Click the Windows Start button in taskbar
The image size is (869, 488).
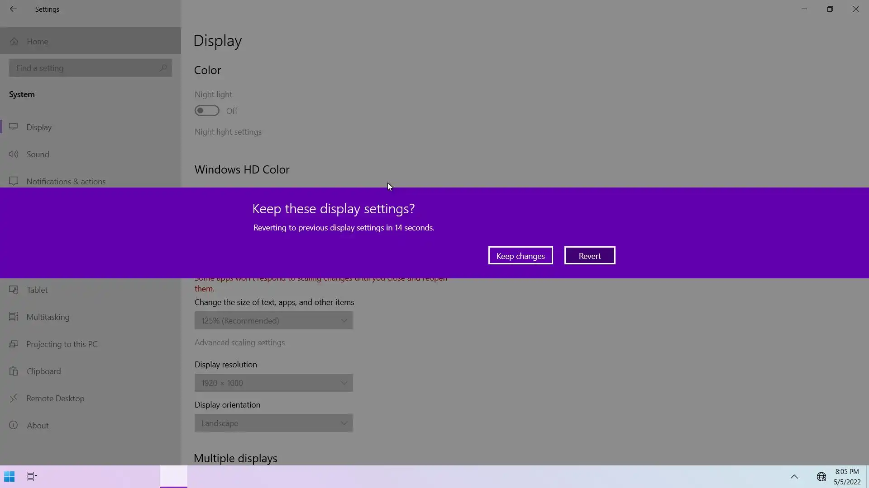click(x=9, y=477)
